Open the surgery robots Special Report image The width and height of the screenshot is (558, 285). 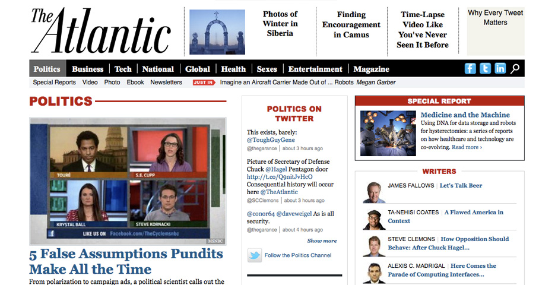[x=388, y=134]
